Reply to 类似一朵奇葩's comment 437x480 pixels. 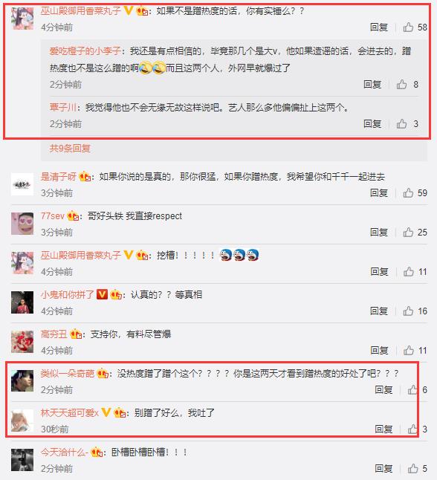[383, 389]
